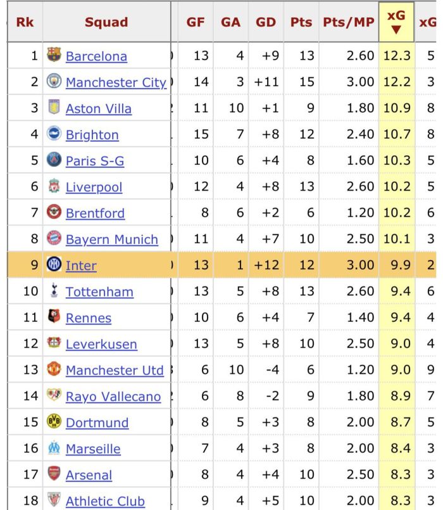Click the Paris S-G crest icon
Screen dimensions: 443x510
click(x=54, y=160)
